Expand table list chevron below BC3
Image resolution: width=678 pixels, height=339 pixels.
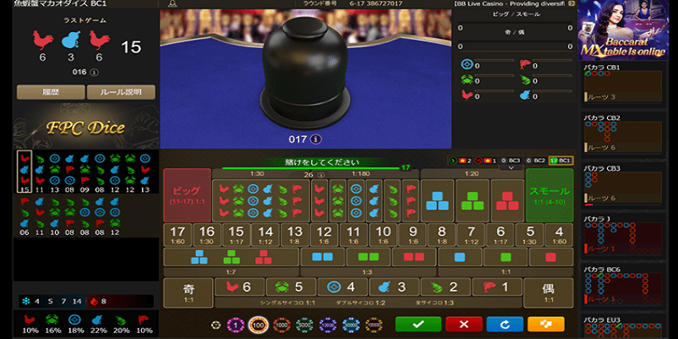(x=511, y=167)
